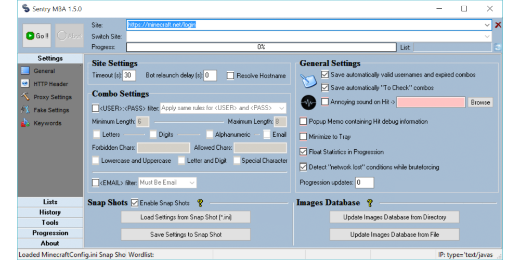Select Keywords in the sidebar
This screenshot has width=520, height=260.
(x=47, y=123)
